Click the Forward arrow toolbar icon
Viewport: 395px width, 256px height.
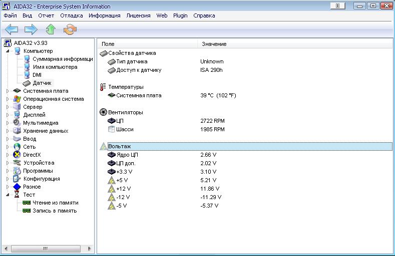point(31,29)
